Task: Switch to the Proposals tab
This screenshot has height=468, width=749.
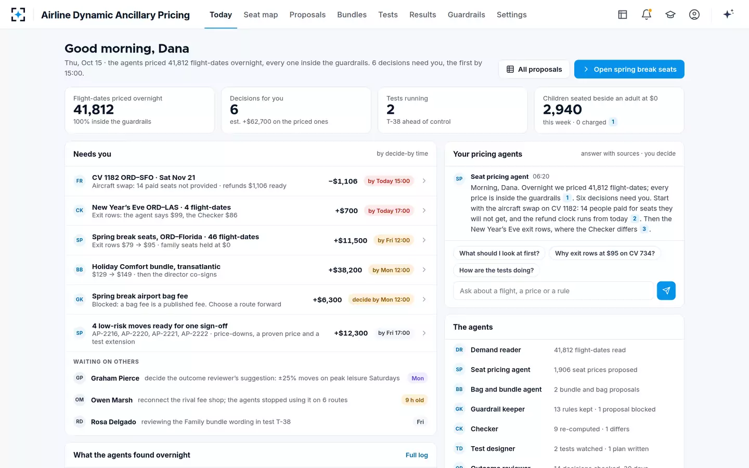Action: pyautogui.click(x=307, y=15)
